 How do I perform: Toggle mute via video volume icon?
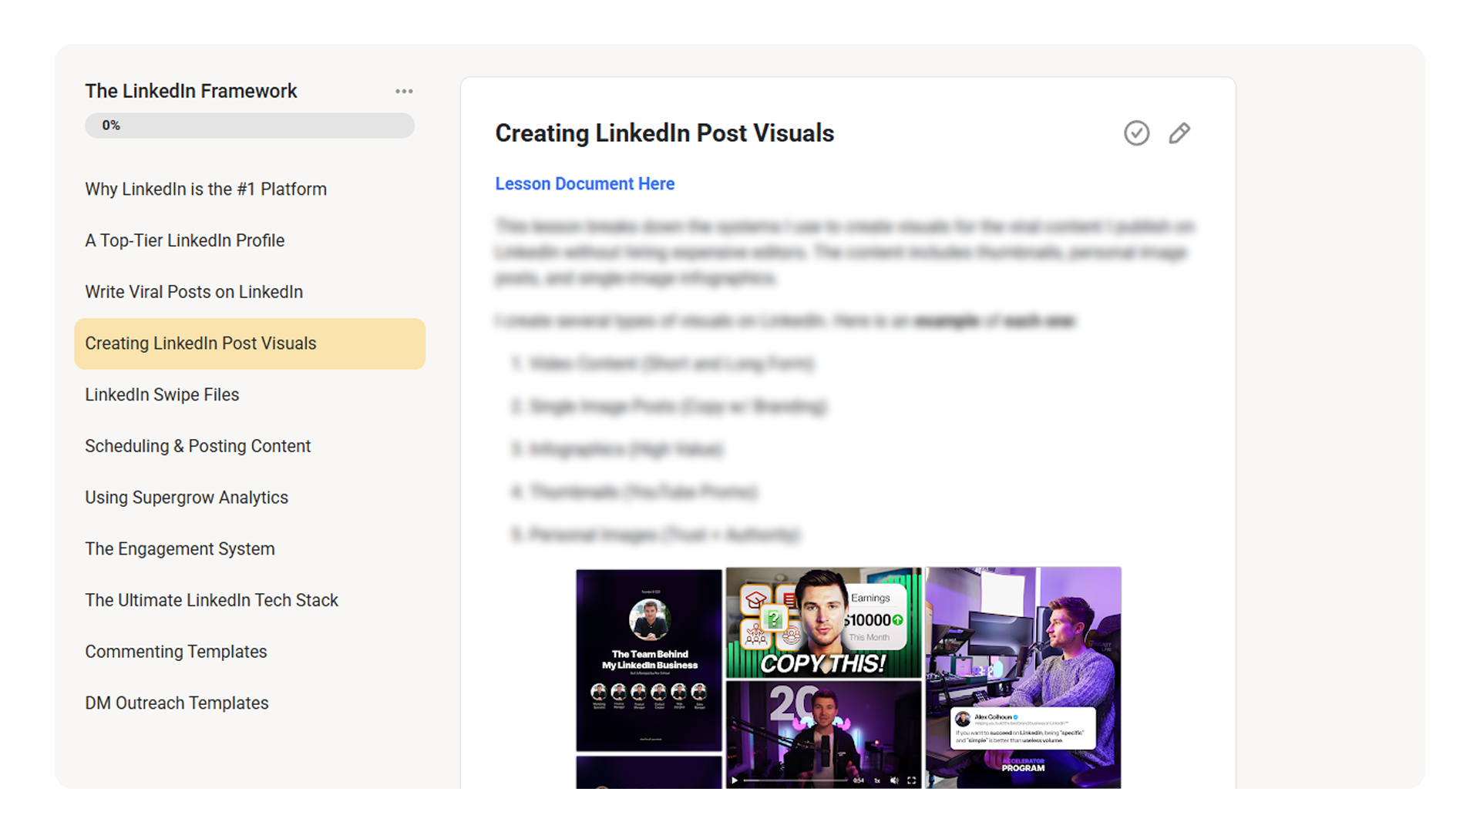pyautogui.click(x=894, y=780)
